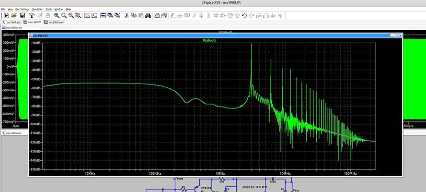This screenshot has width=426, height=192.
Task: Open the File menu
Action: (x=3, y=9)
